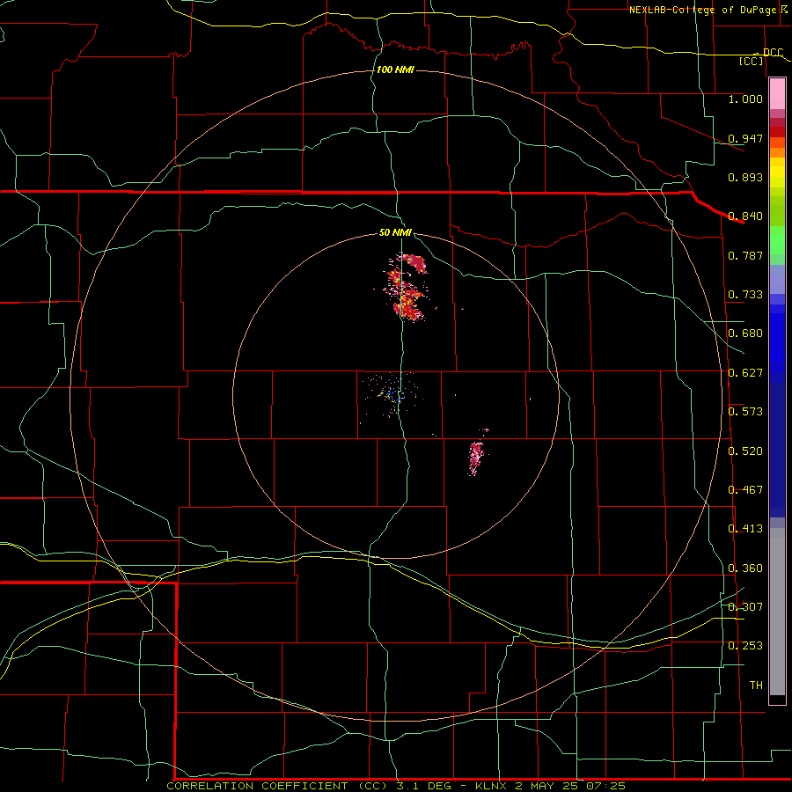Click the large northern radar echo cluster

(406, 287)
